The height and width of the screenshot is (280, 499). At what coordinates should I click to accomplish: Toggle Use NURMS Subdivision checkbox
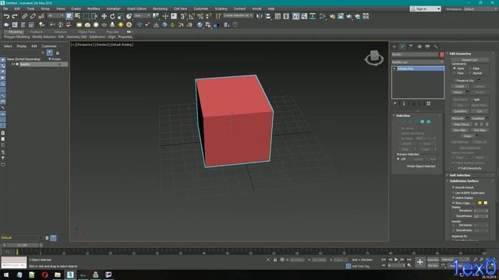pos(454,193)
